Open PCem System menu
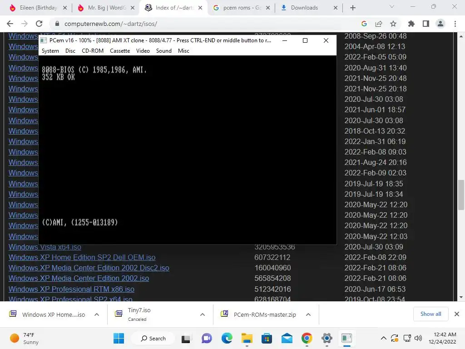The image size is (465, 349). (50, 51)
